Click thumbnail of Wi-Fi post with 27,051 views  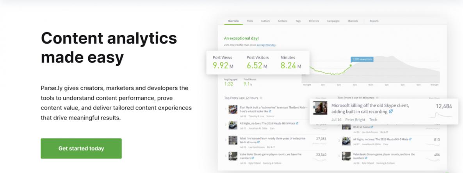point(233,140)
